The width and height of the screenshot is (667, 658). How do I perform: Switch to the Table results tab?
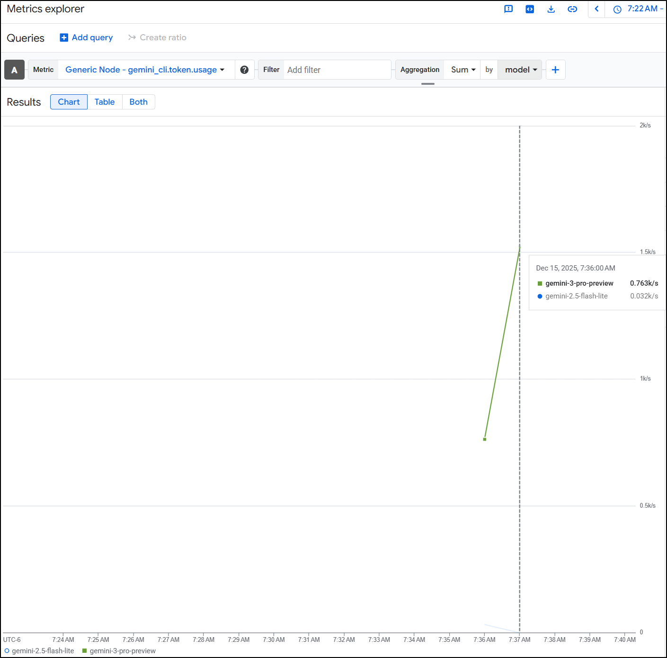(105, 102)
